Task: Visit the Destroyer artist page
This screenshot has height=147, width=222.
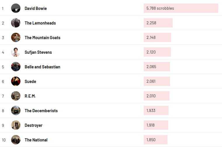Action: pyautogui.click(x=34, y=125)
